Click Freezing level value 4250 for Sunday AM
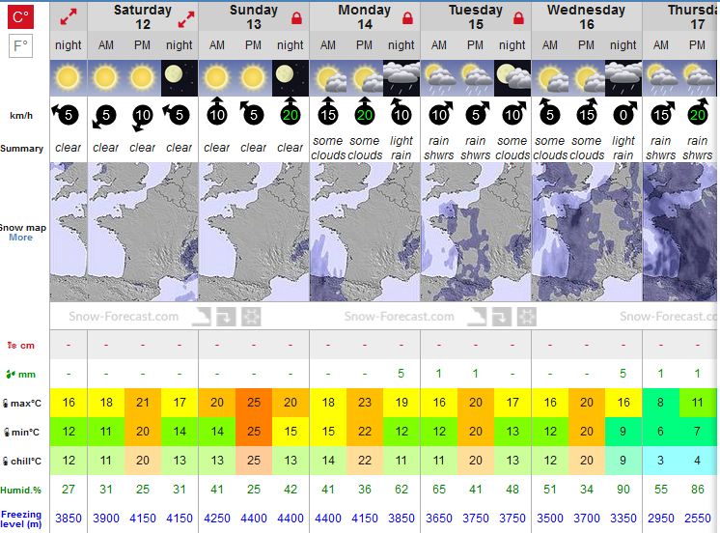720x533 pixels. coord(217,519)
